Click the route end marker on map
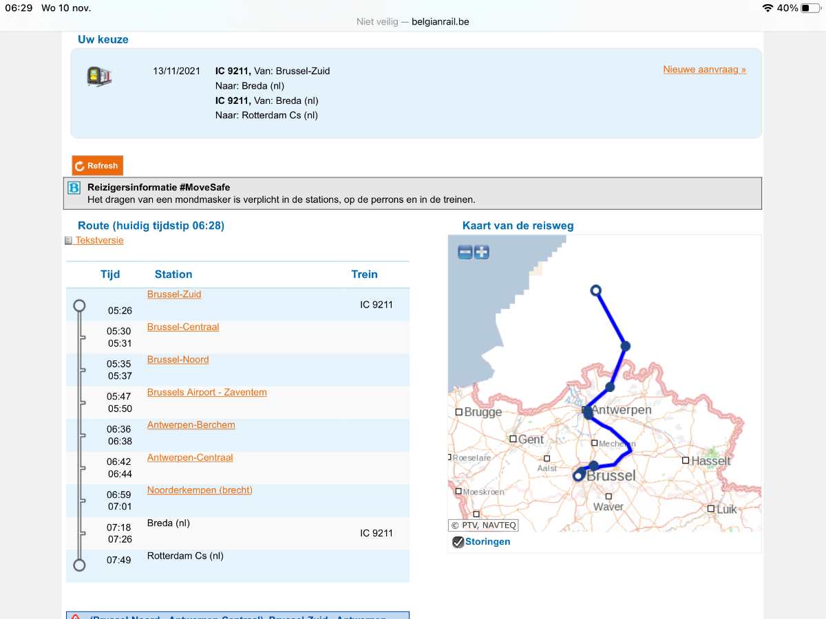 596,290
